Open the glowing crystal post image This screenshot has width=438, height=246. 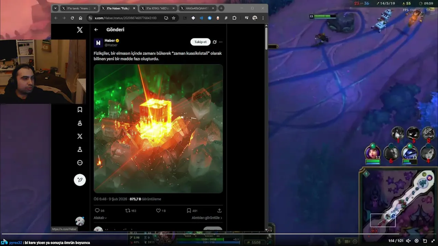point(158,128)
